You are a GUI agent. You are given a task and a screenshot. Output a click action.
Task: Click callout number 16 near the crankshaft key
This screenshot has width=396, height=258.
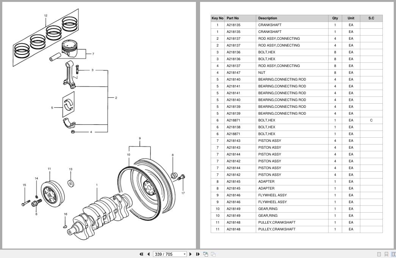[x=66, y=214]
